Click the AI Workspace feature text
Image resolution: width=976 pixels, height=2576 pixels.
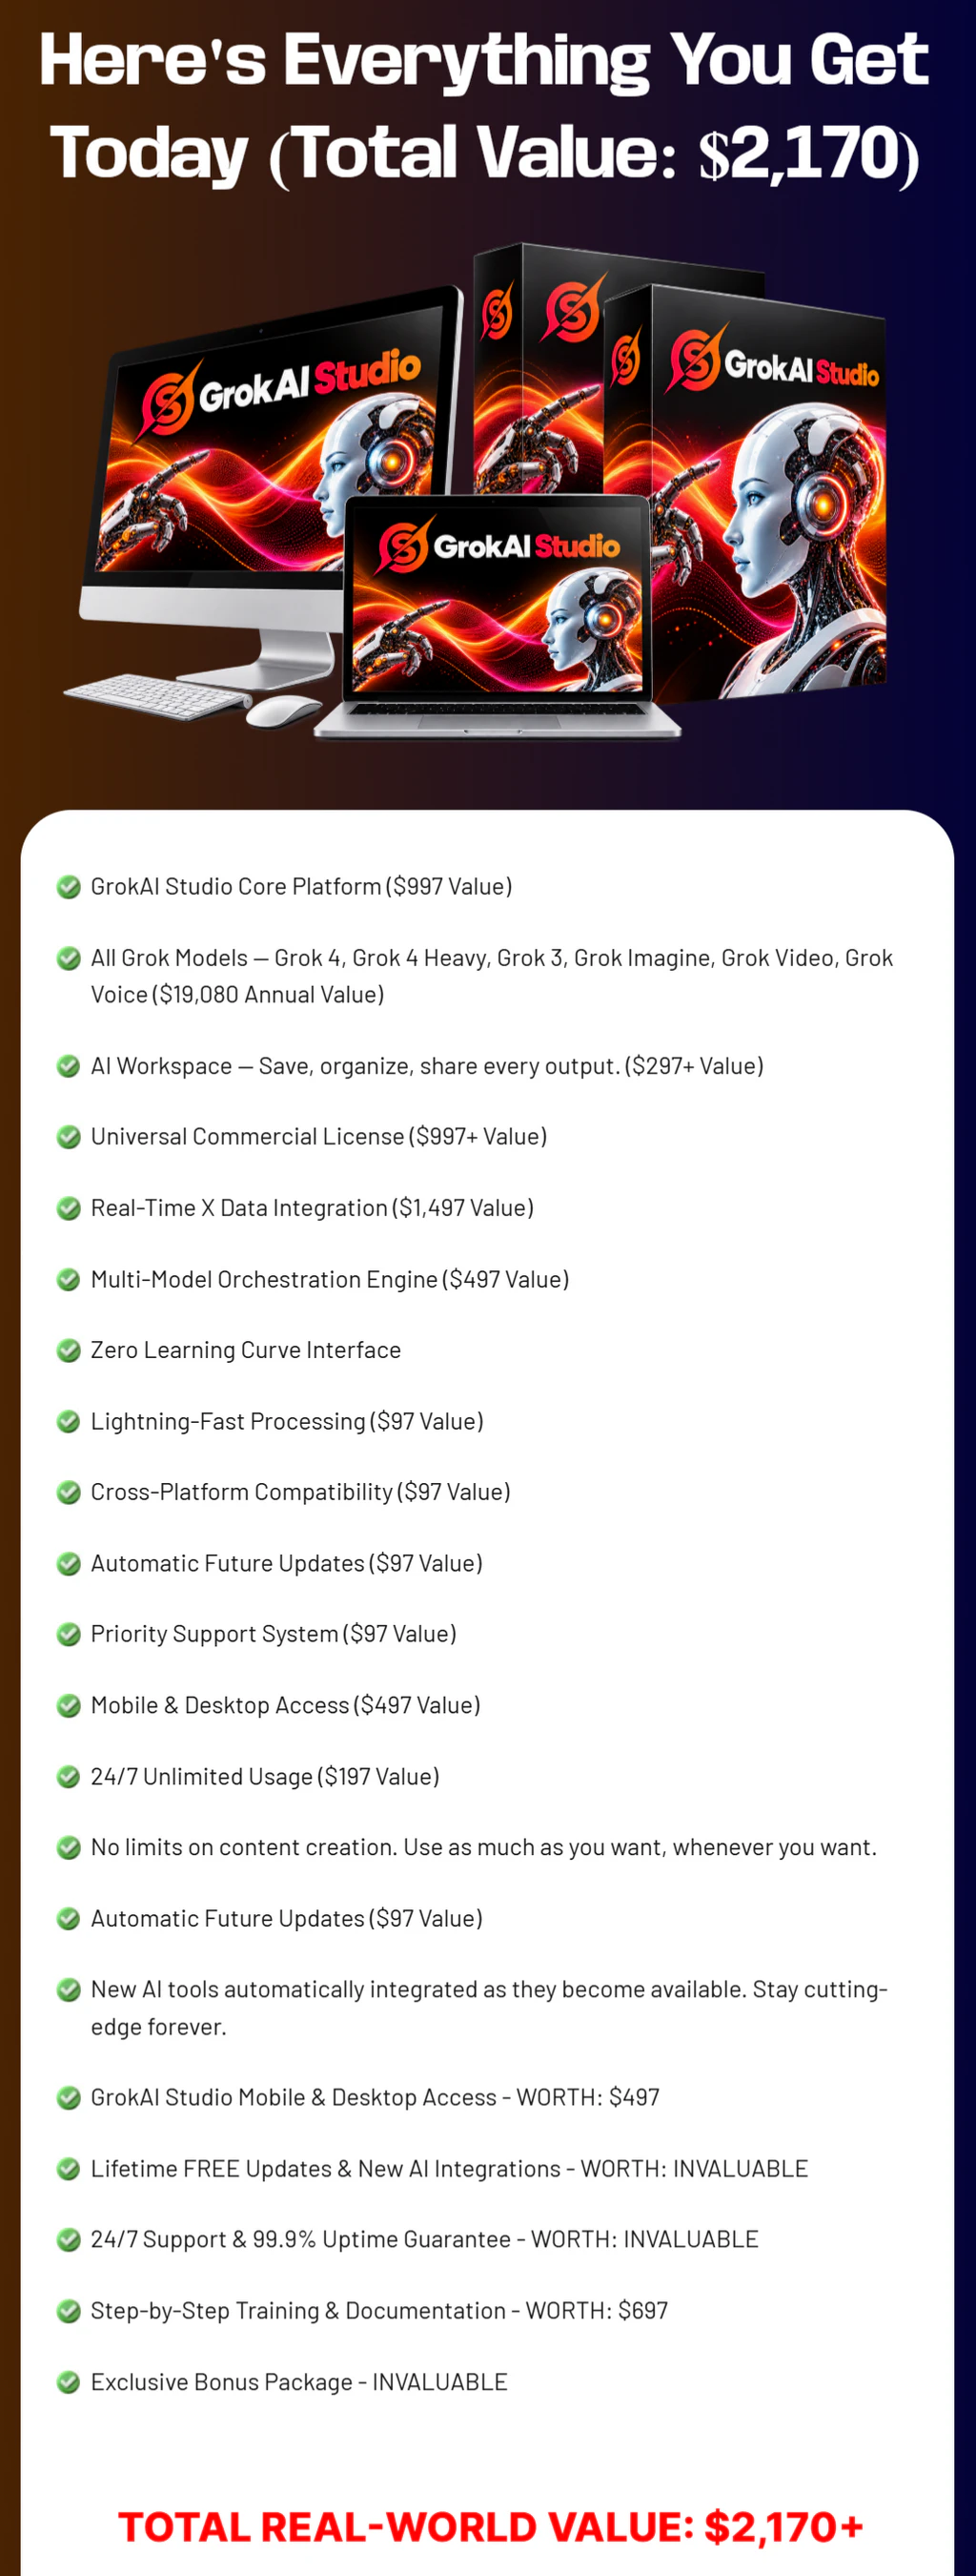pyautogui.click(x=427, y=1066)
